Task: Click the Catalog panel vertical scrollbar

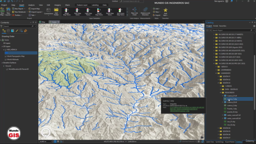Action: pyautogui.click(x=254, y=82)
